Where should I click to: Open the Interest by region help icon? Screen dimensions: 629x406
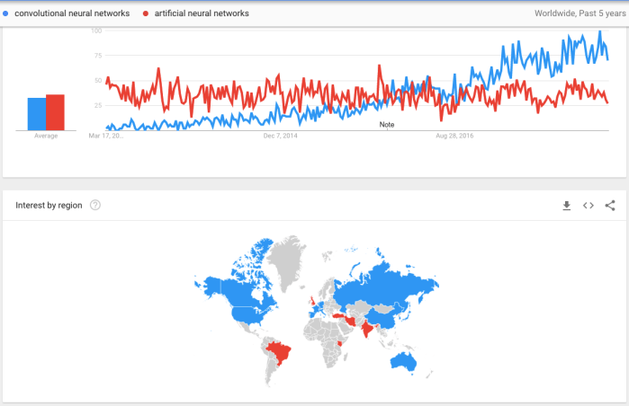[x=95, y=206]
